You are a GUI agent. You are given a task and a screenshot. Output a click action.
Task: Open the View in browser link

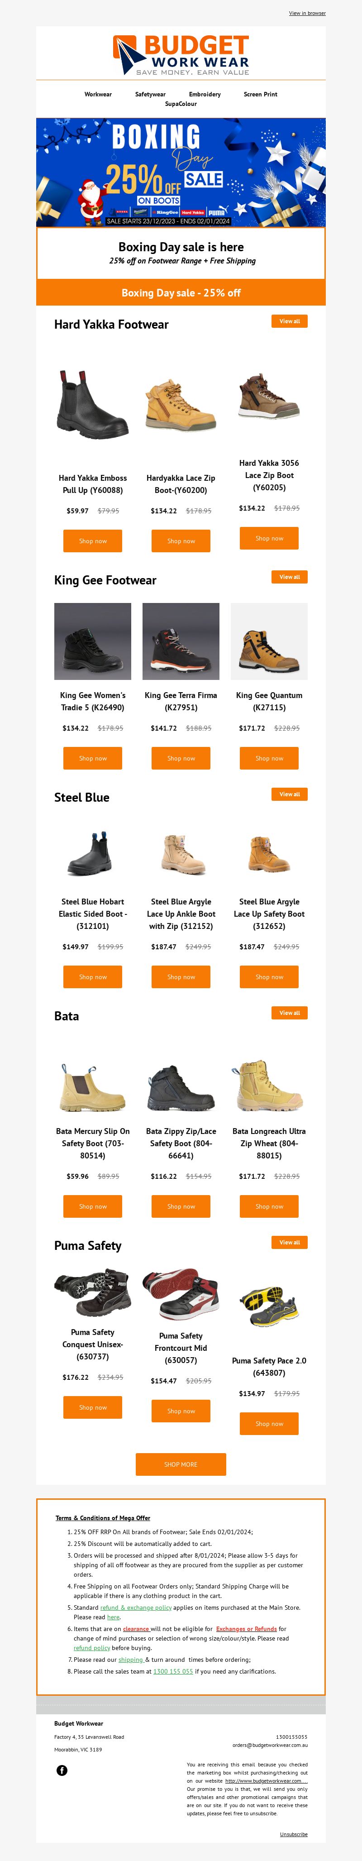307,13
